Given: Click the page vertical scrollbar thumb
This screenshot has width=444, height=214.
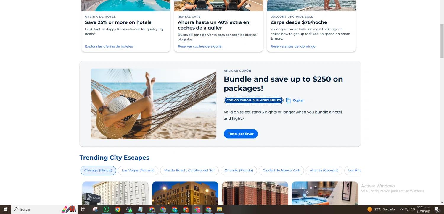Looking at the screenshot, I should tap(442, 41).
